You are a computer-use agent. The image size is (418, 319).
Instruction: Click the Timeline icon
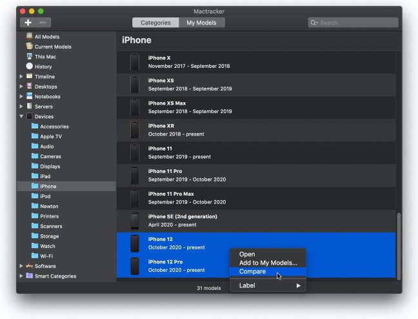coord(29,76)
